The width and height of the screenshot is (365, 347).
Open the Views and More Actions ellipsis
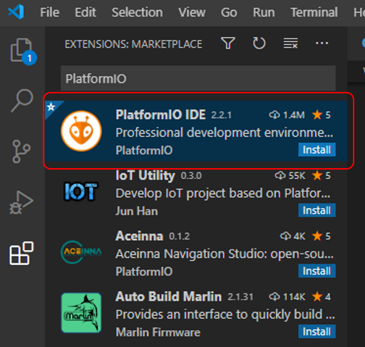click(322, 43)
